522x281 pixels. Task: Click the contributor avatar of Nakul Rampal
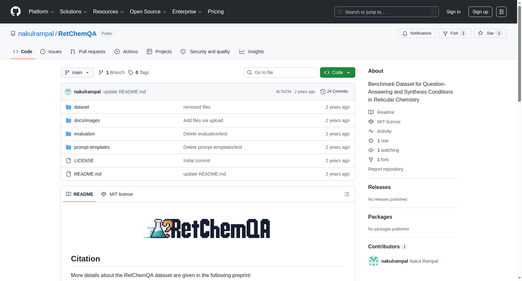[374, 261]
